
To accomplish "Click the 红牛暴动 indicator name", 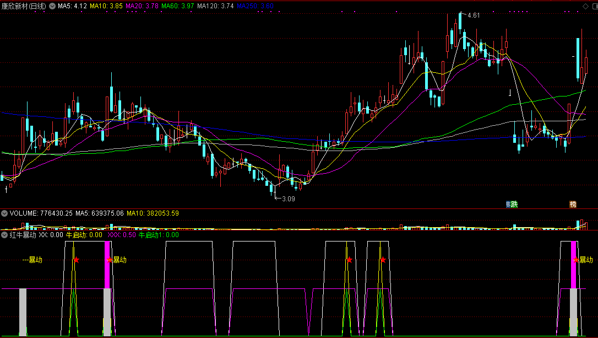I will click(23, 235).
